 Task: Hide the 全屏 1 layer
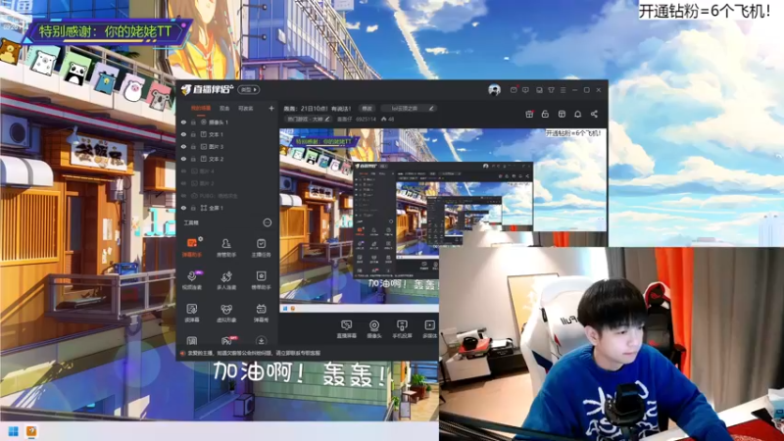(183, 208)
